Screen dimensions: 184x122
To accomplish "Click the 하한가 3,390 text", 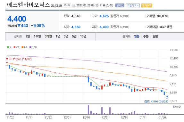I will click(x=119, y=27).
